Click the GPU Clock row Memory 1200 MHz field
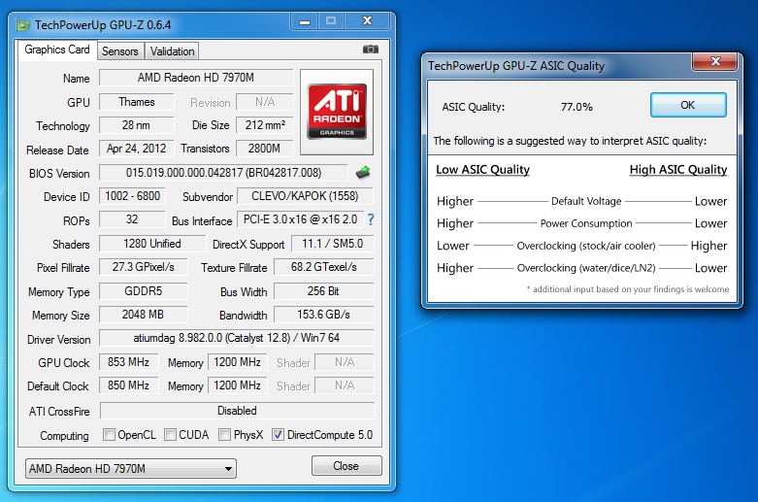 point(238,362)
